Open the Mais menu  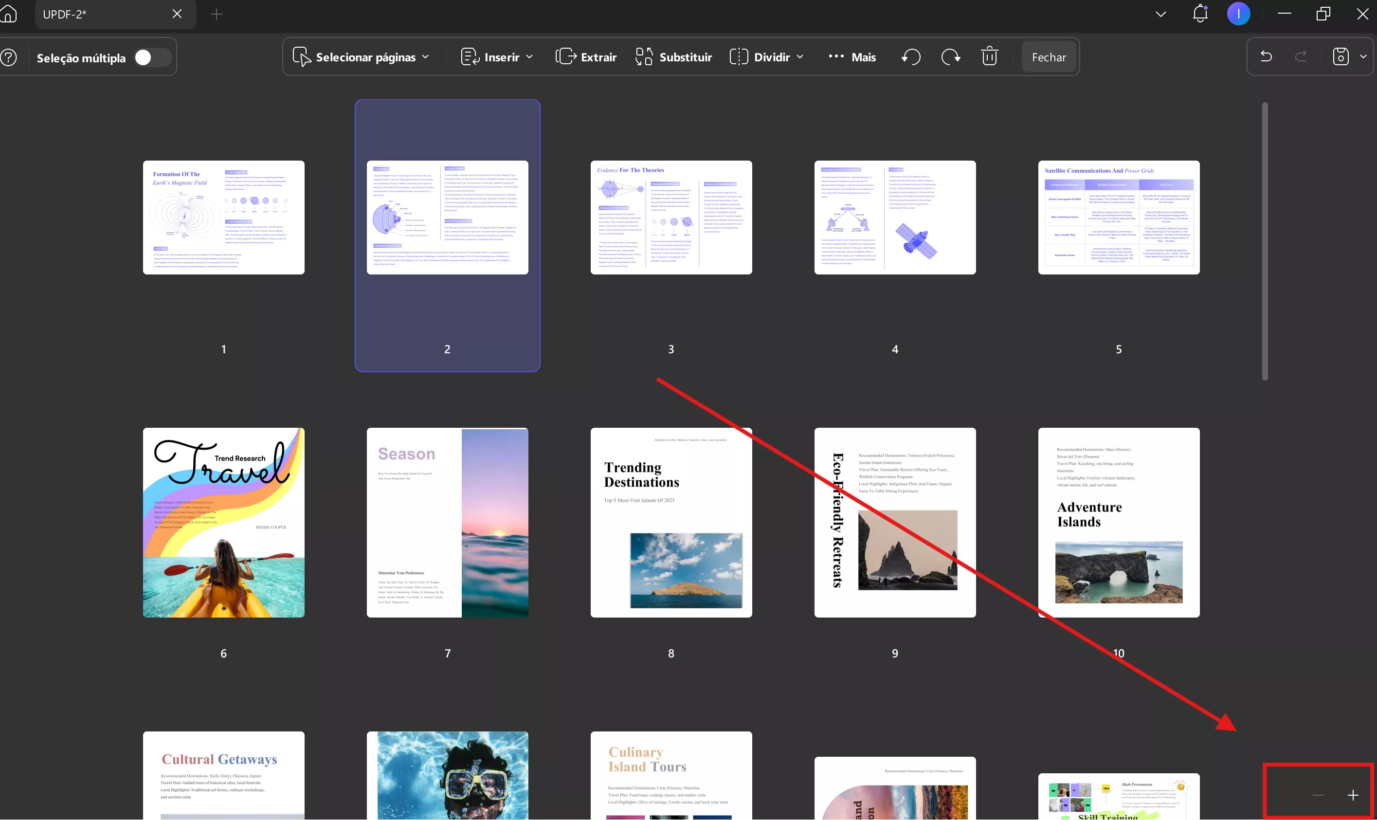[852, 57]
